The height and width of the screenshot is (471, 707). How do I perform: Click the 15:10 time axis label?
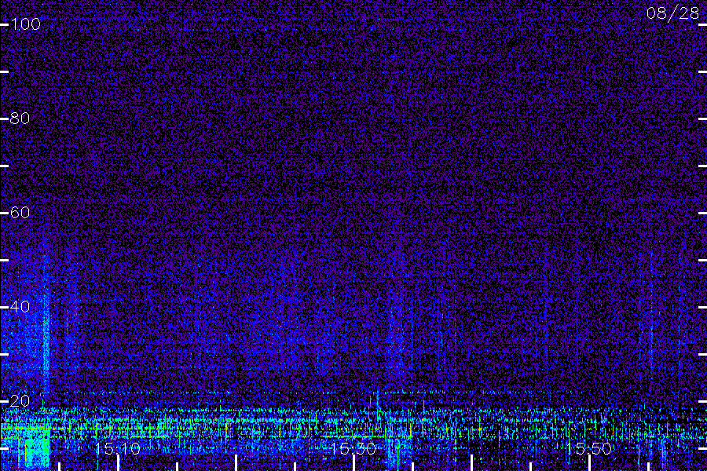coord(118,448)
